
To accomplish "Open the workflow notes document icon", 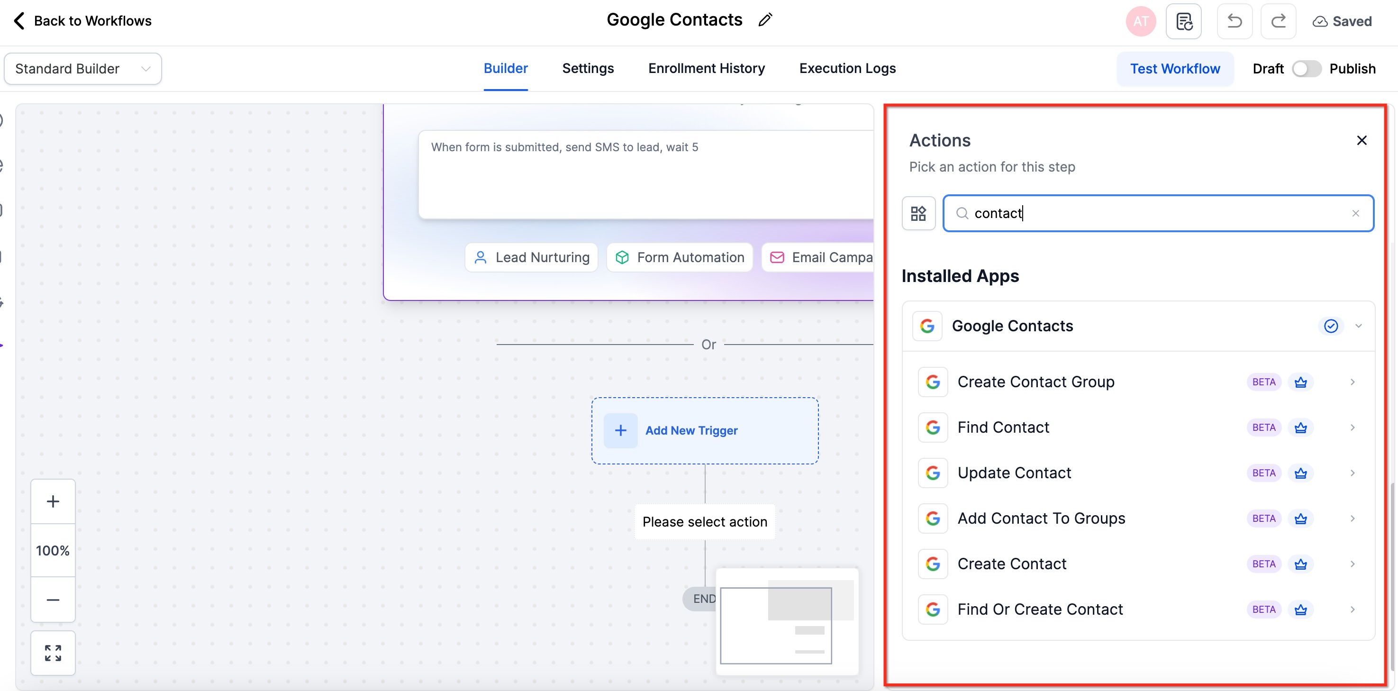I will (x=1184, y=21).
